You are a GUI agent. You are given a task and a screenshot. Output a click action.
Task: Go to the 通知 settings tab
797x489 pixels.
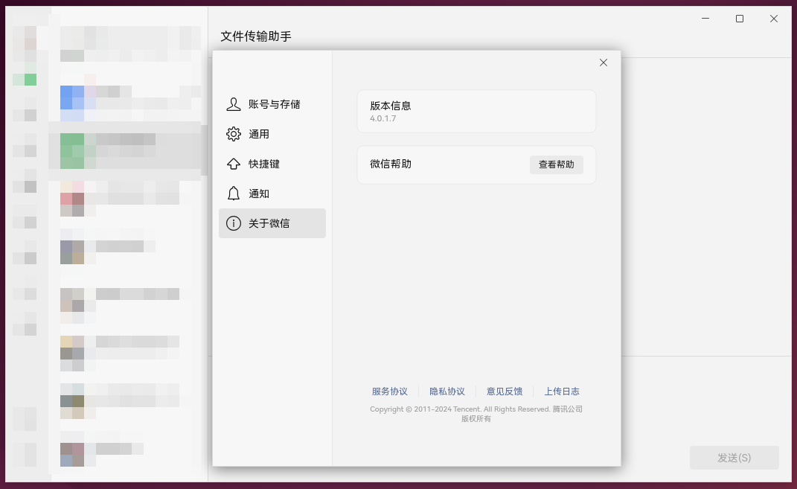[x=272, y=194]
